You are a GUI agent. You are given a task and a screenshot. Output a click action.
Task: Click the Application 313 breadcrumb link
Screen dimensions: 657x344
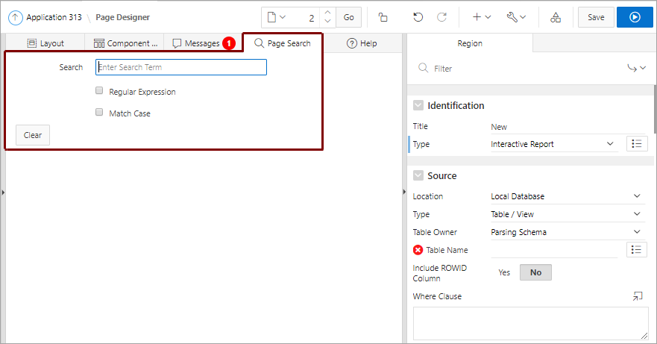point(54,17)
